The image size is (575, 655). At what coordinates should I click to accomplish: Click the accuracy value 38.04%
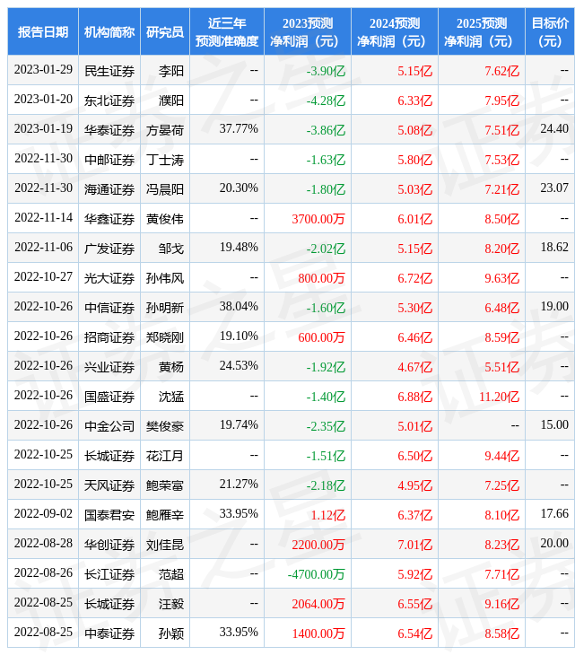(x=239, y=307)
